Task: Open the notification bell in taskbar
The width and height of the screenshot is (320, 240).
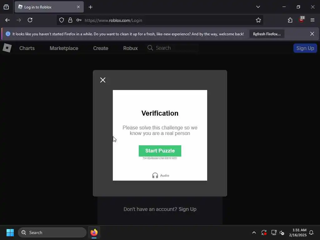Action: (x=311, y=232)
